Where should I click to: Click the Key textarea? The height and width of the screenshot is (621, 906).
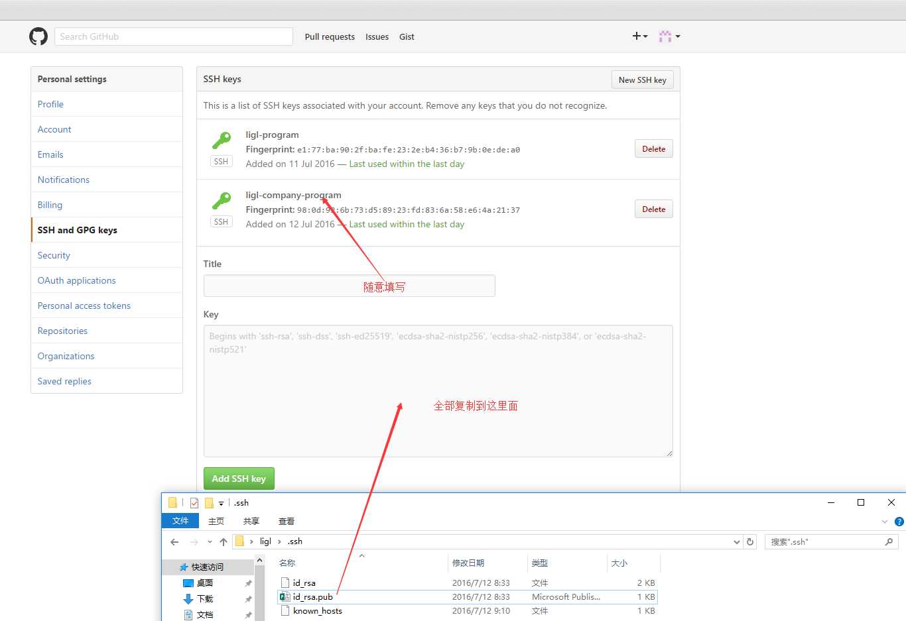(x=438, y=391)
